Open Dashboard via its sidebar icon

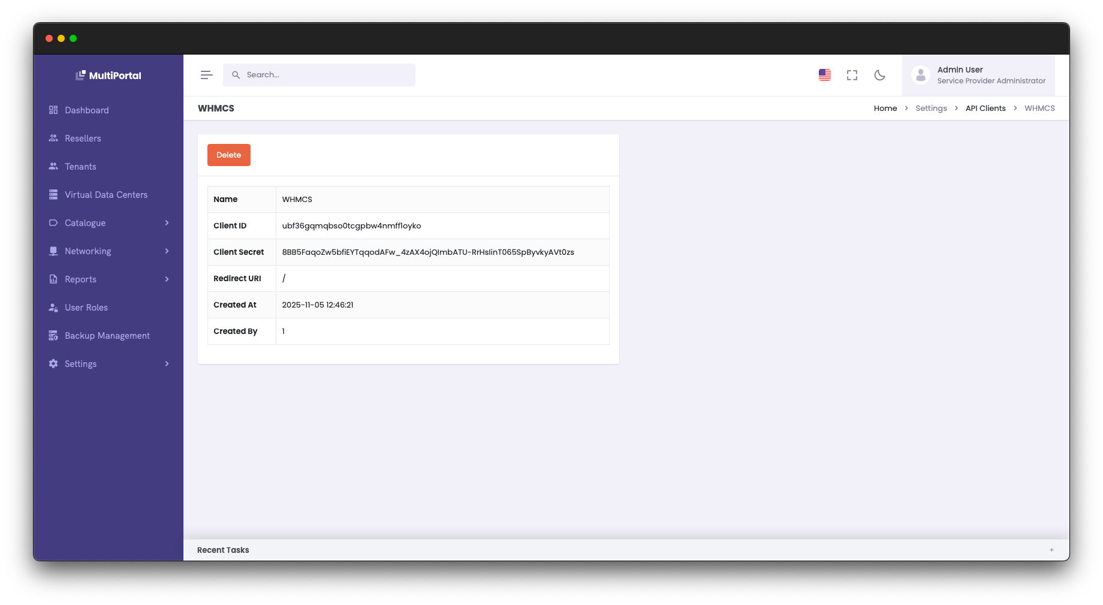click(x=53, y=110)
